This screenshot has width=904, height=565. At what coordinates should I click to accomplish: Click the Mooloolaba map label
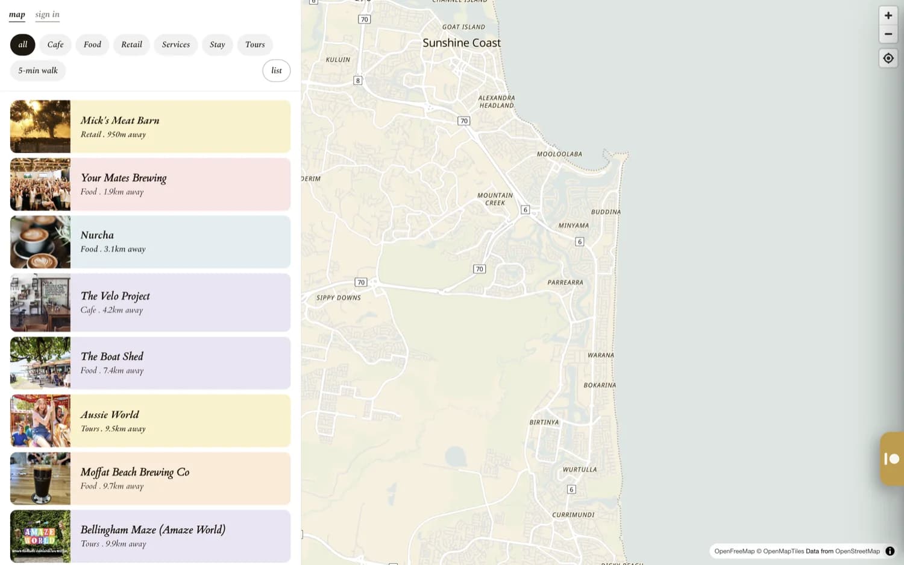coord(559,154)
